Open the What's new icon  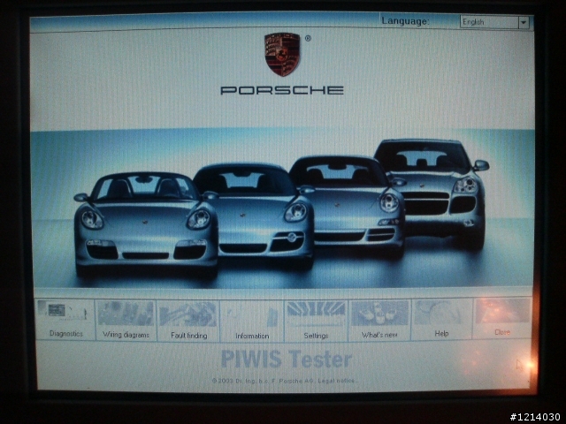[379, 320]
